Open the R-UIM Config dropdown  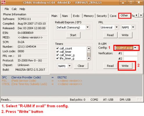click(135, 48)
